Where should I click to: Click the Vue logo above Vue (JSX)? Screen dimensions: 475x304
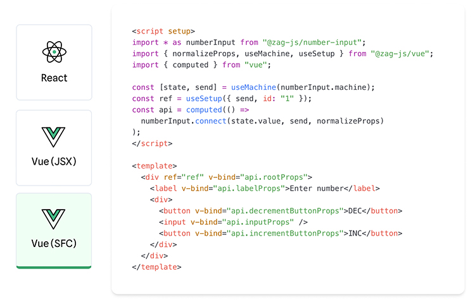pyautogui.click(x=53, y=137)
